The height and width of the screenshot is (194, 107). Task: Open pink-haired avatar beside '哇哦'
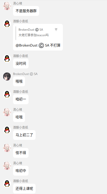pyautogui.click(x=7, y=112)
